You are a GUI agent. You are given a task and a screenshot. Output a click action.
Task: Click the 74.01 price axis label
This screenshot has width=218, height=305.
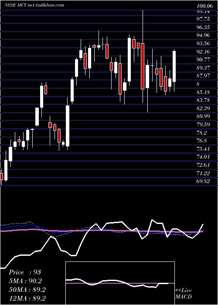pyautogui.click(x=204, y=157)
